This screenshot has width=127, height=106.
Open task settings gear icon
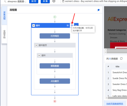pos(54,1)
